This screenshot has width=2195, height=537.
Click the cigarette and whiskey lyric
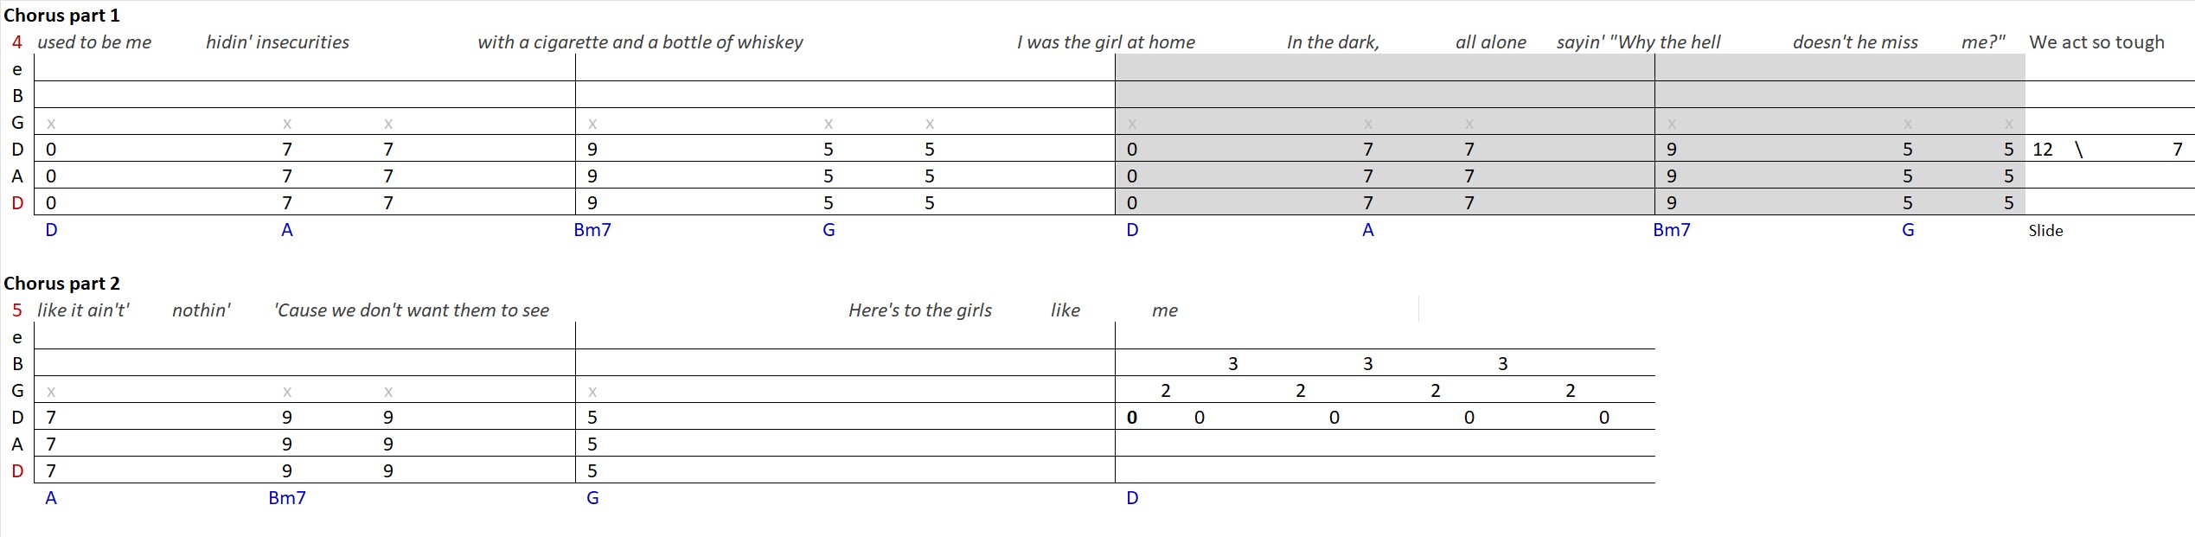(640, 42)
